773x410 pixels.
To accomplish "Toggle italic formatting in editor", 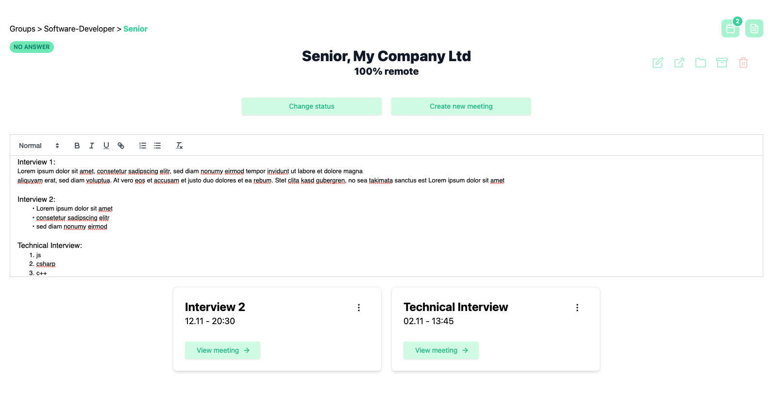I will tap(91, 146).
